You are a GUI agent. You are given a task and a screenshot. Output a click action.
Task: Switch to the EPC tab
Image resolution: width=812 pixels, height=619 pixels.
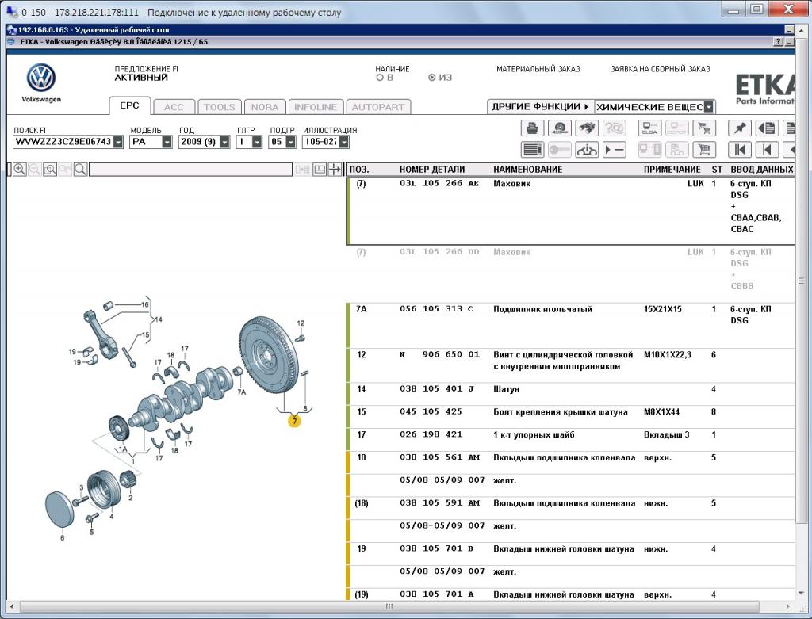(x=129, y=105)
